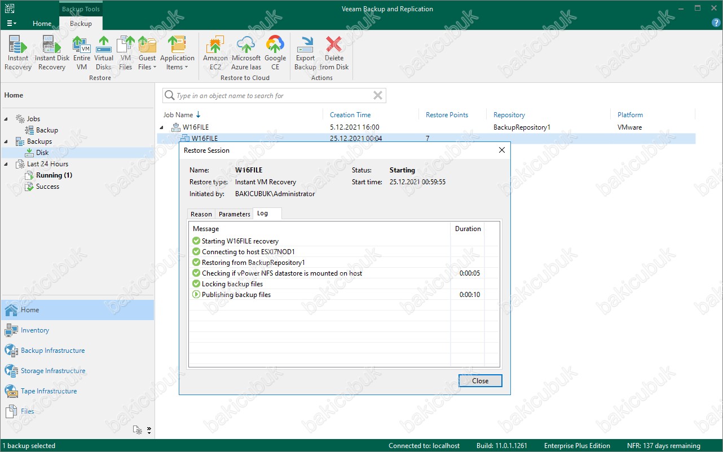Open Home navigation pane
Image resolution: width=723 pixels, height=452 pixels.
77,310
